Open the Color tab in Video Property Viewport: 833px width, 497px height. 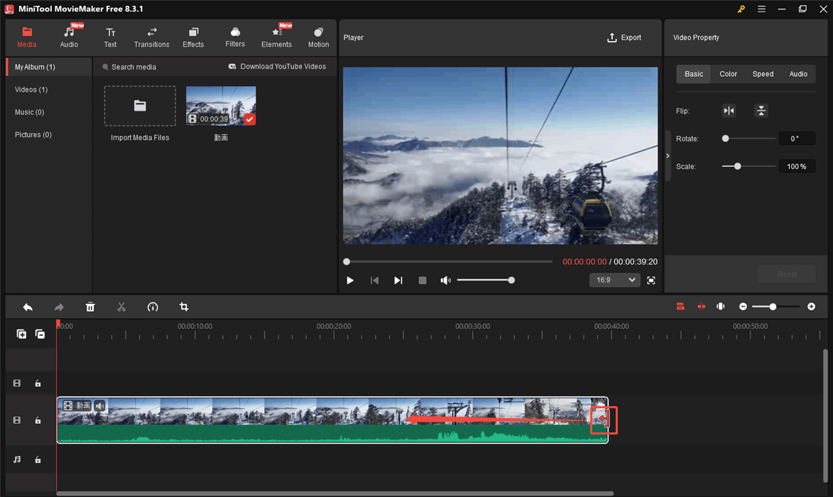point(728,74)
